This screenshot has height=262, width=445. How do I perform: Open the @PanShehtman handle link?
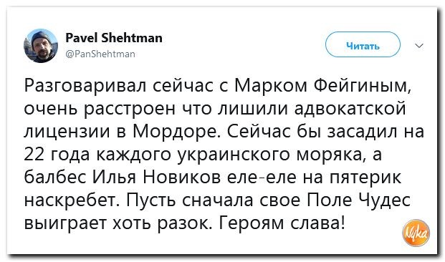[x=100, y=54]
